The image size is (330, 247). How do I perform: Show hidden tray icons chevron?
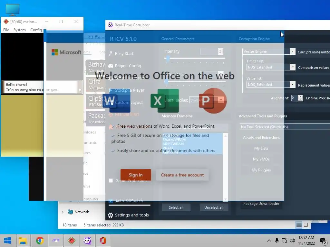269,241
